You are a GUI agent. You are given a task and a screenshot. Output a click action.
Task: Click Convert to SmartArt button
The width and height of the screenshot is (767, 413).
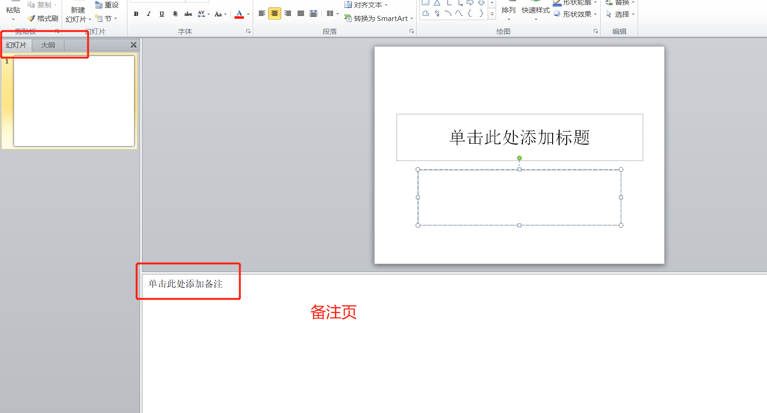click(379, 19)
